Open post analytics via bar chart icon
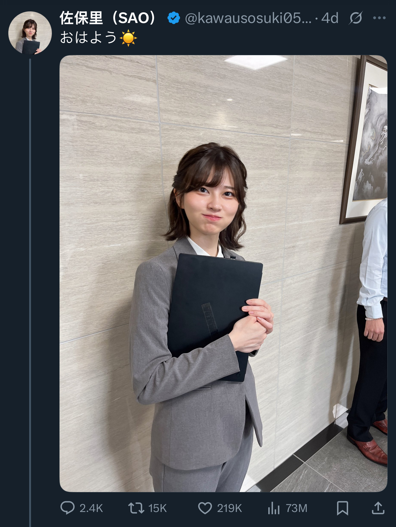The height and width of the screenshot is (527, 396). [x=274, y=508]
